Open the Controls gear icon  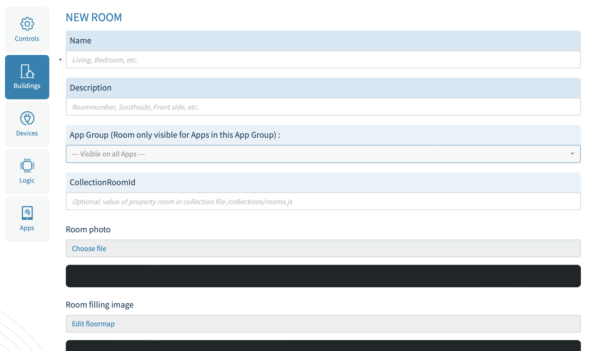(x=27, y=24)
